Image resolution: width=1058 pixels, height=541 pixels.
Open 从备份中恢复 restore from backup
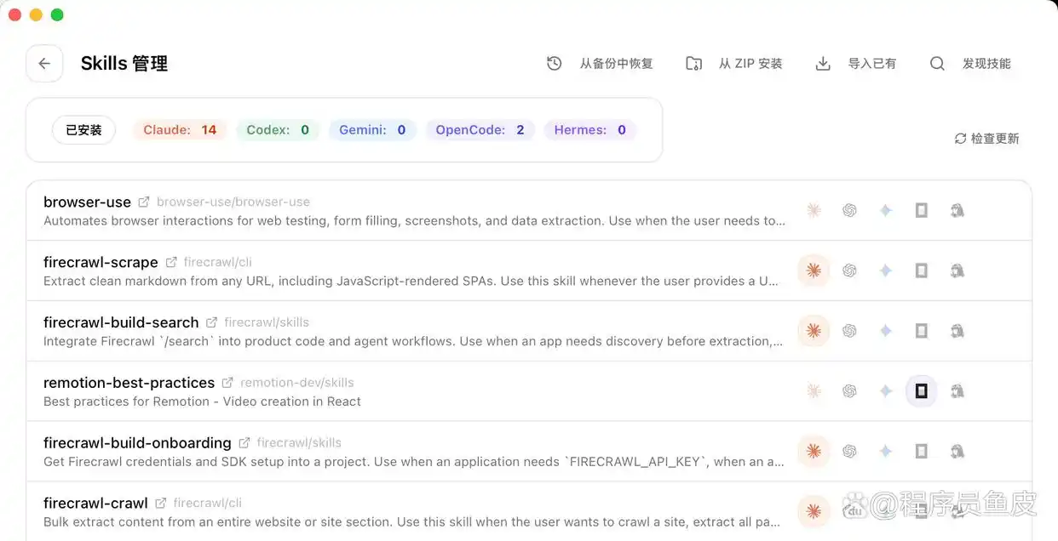click(600, 64)
